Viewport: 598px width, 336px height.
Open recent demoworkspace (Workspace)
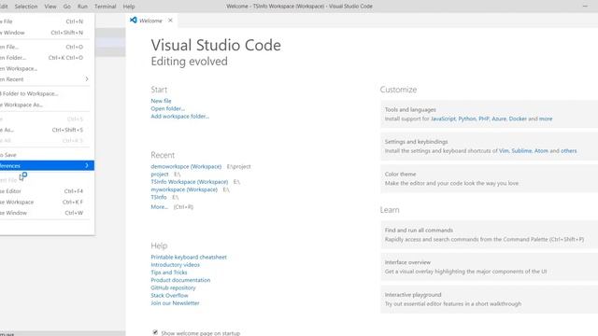186,166
